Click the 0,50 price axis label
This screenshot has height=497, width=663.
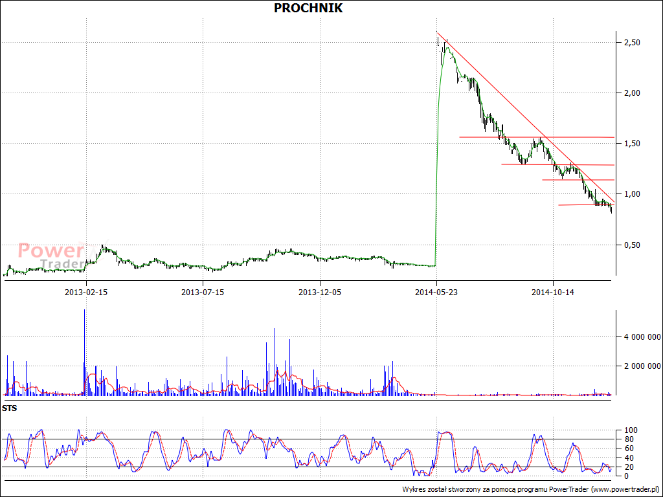coord(632,245)
